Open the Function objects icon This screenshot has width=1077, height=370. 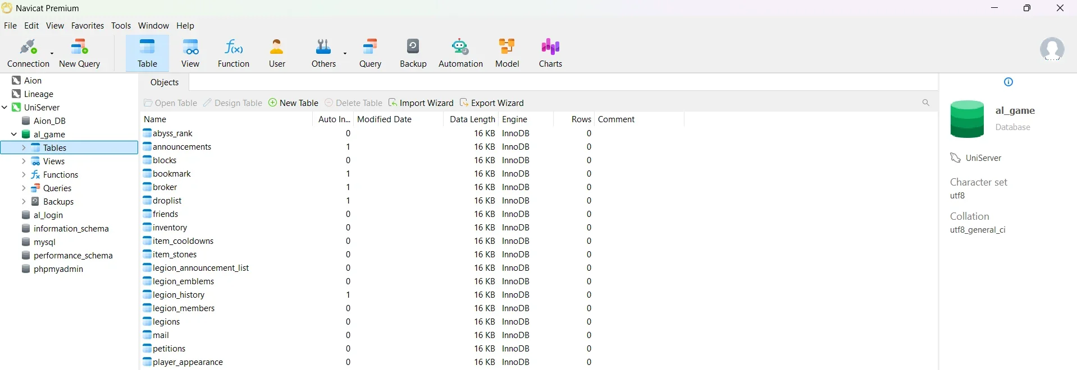click(234, 53)
